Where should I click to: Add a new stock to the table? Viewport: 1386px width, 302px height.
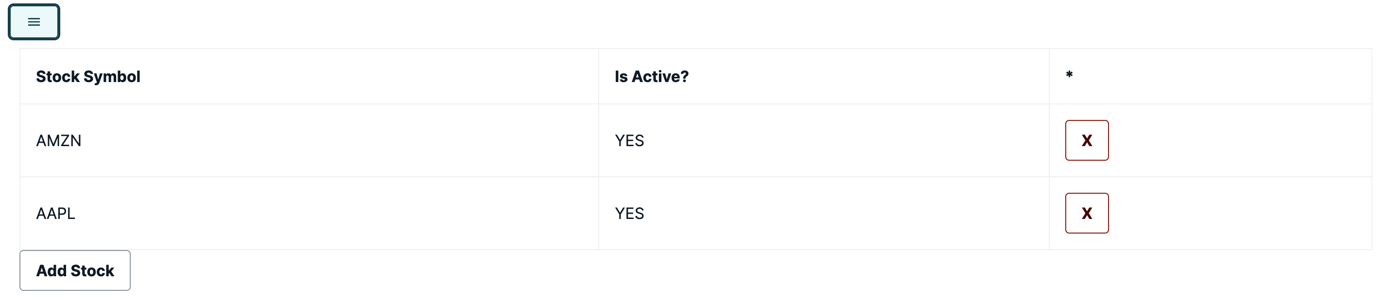pos(75,270)
